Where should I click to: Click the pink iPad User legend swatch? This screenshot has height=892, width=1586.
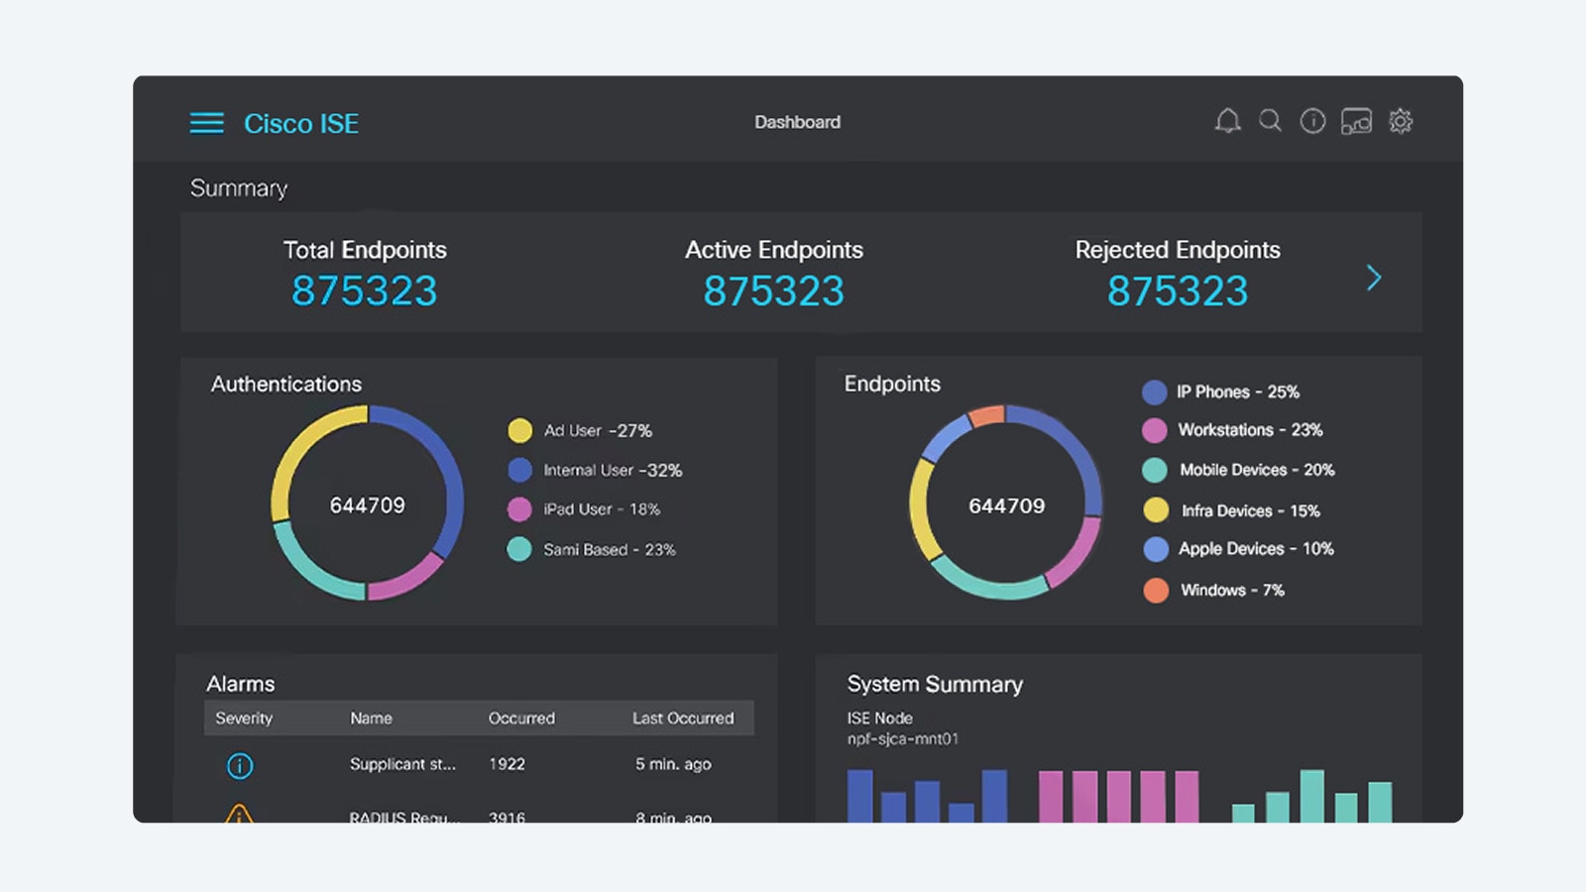click(x=519, y=509)
